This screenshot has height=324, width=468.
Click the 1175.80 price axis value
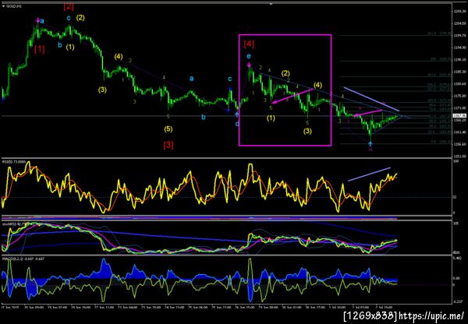[459, 96]
